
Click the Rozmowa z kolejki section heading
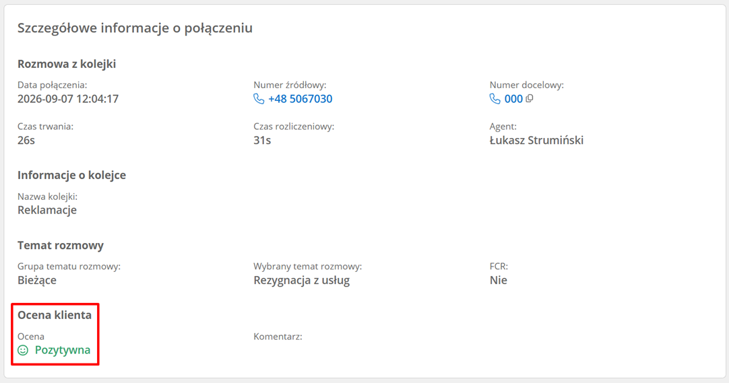point(67,64)
